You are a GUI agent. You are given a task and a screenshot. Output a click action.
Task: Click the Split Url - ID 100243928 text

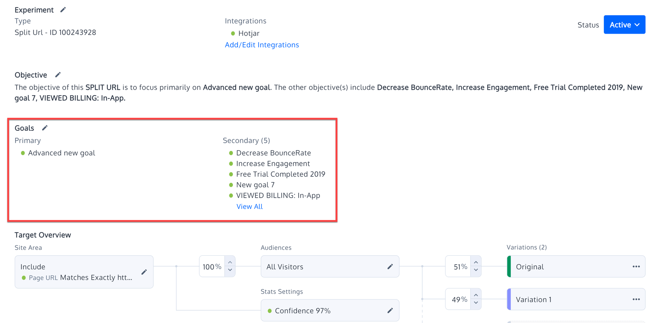[x=55, y=32]
